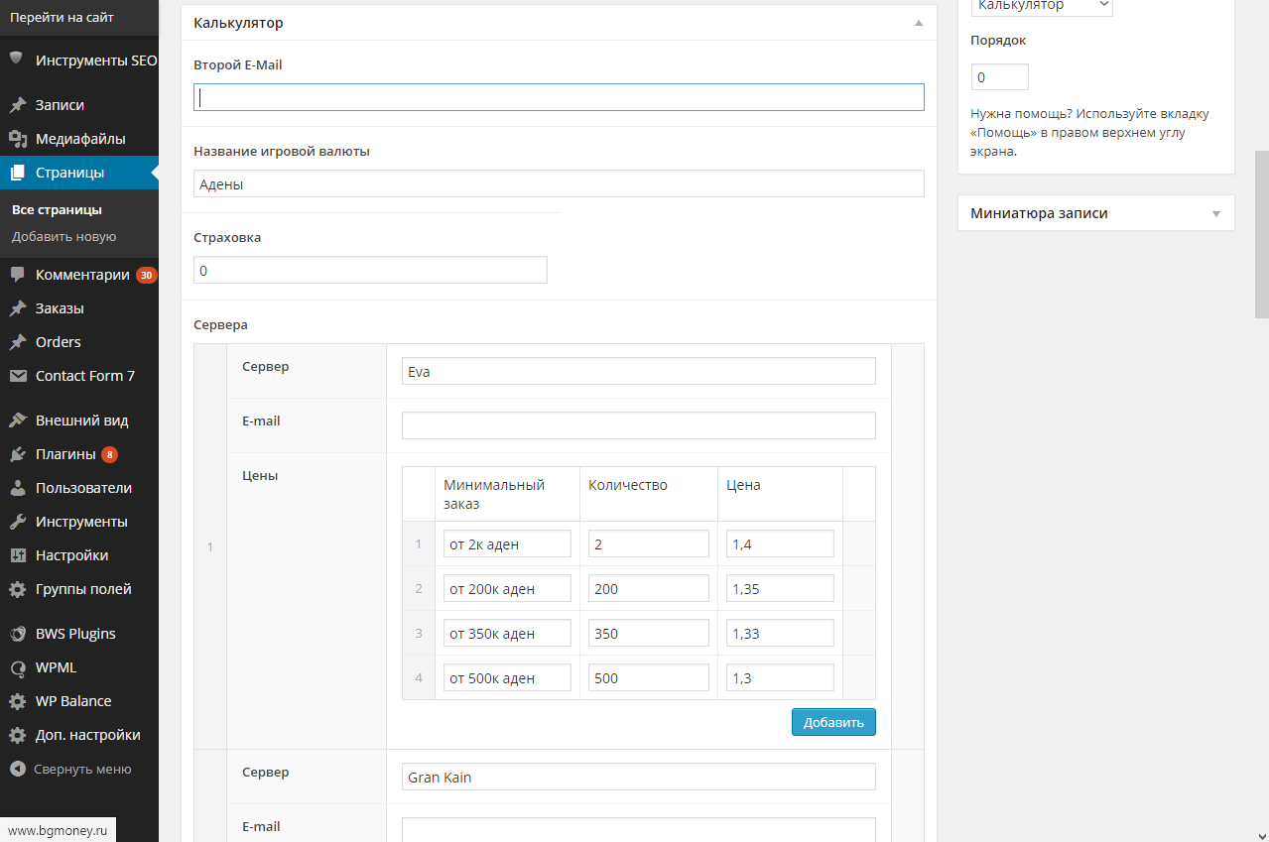Click the Второй E-Mail input field
Viewport: 1269px width, 842px height.
tap(559, 97)
